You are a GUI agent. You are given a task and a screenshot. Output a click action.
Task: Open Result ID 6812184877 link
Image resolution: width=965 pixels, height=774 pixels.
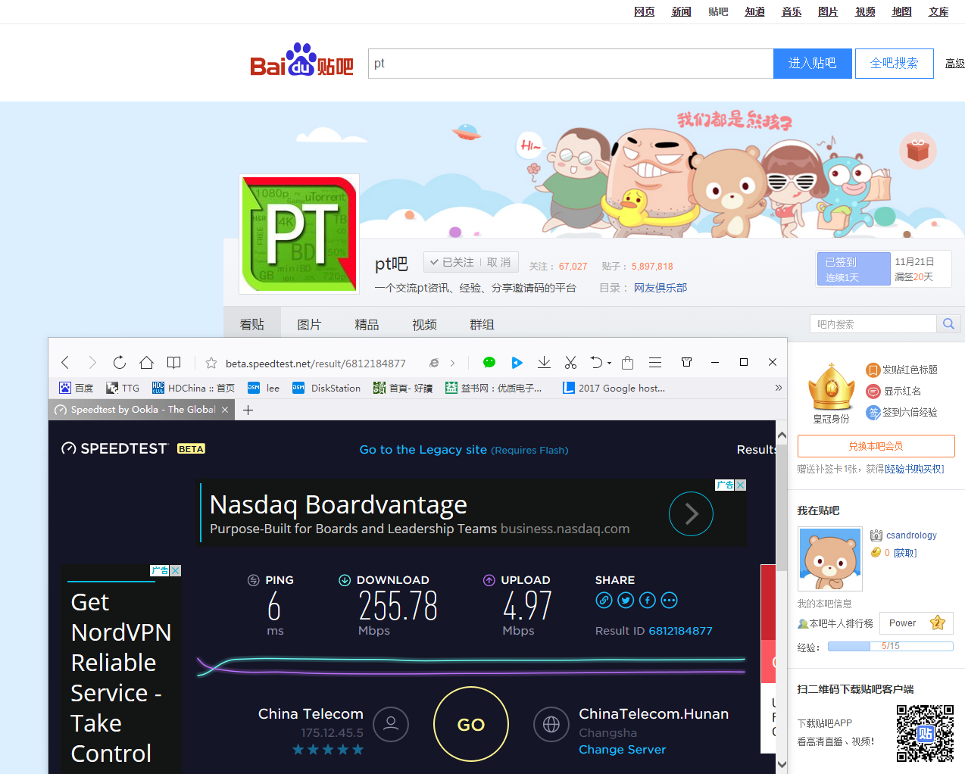pyautogui.click(x=680, y=630)
